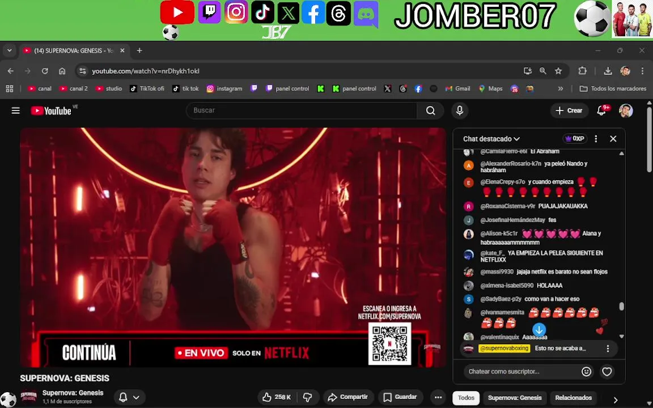Screen dimensions: 653x408
Task: Open the XP points crown badge
Action: coord(575,139)
